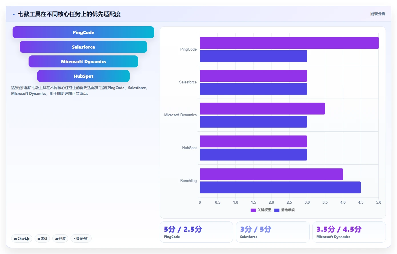Click the Benchling y-axis label

[x=188, y=181]
